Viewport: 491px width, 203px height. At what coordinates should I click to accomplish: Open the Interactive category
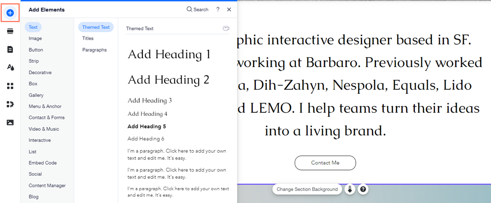pyautogui.click(x=40, y=140)
